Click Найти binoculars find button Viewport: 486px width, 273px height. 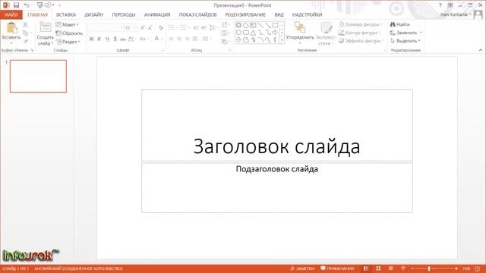coord(400,24)
